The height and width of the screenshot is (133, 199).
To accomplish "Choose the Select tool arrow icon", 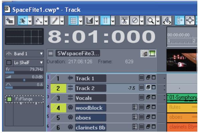I will point(23,20).
